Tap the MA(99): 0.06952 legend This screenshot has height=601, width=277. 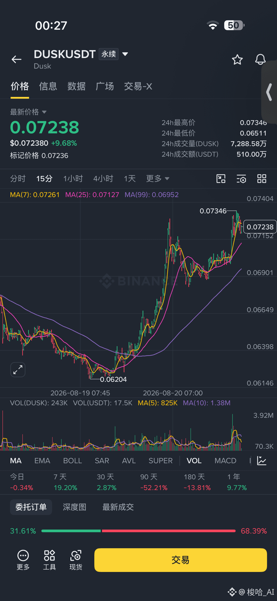coord(152,195)
